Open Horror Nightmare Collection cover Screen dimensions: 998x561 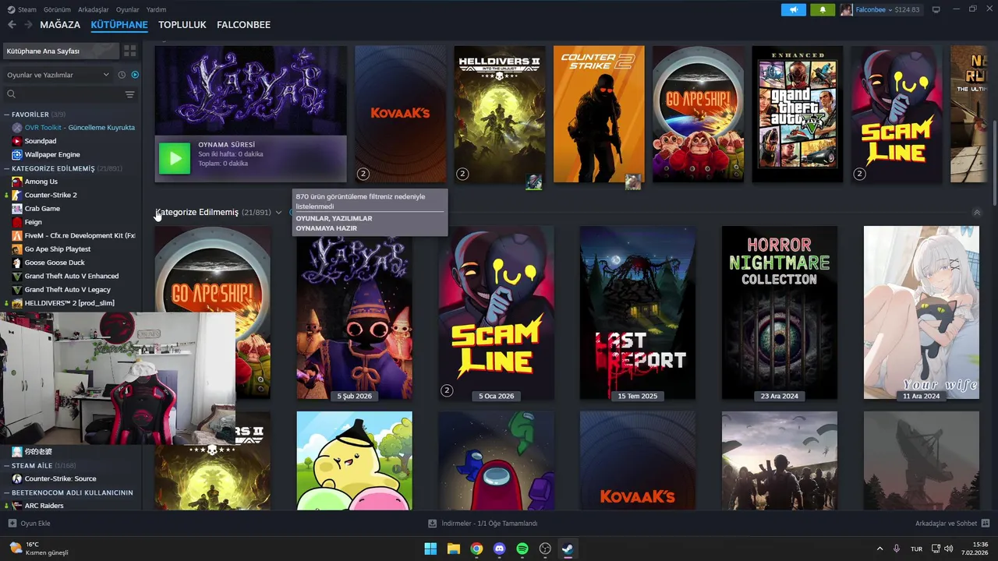click(x=779, y=312)
